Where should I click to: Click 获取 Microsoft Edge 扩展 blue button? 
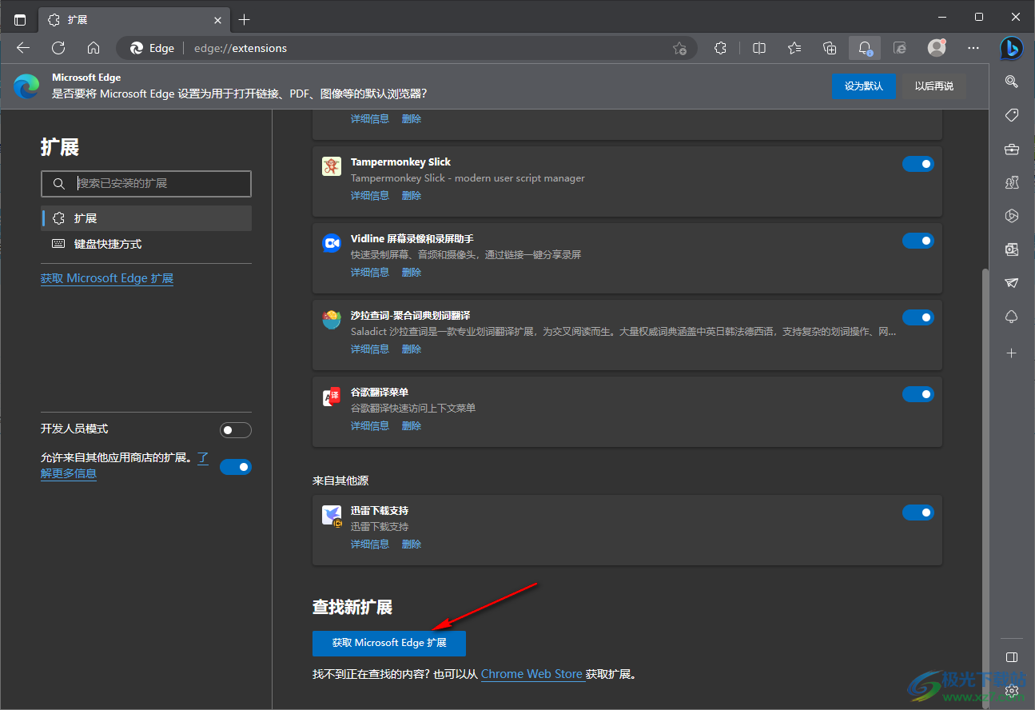389,643
